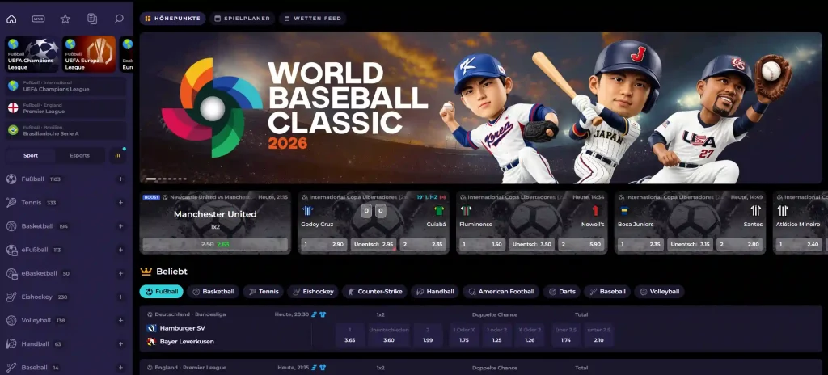Viewport: 828px width, 375px height.
Task: Open the Brasilianische Serie A link
Action: [x=66, y=130]
